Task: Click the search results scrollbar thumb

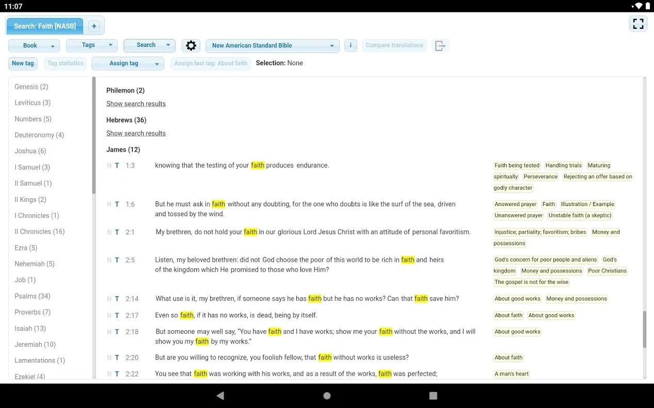Action: [644, 330]
